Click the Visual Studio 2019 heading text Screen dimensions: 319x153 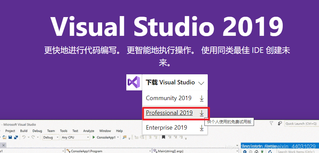(167, 26)
